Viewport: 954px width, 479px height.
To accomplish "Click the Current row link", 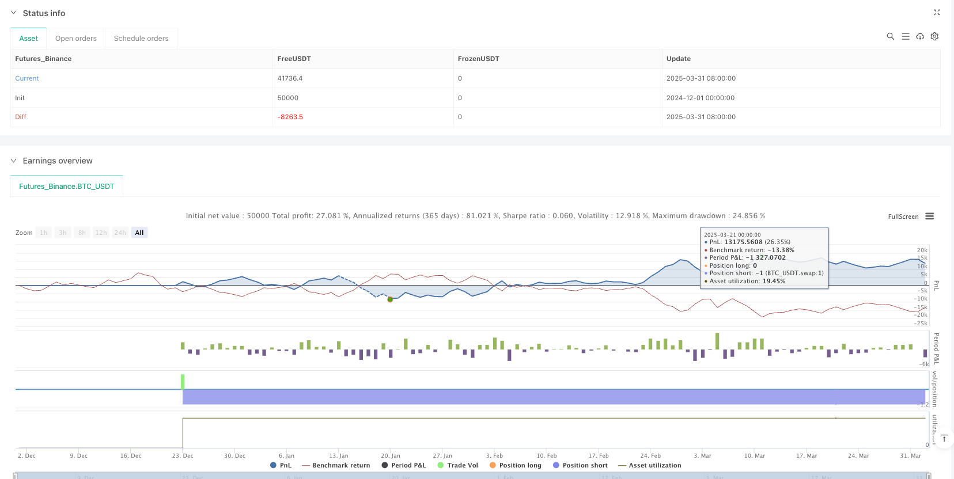I will (x=27, y=78).
